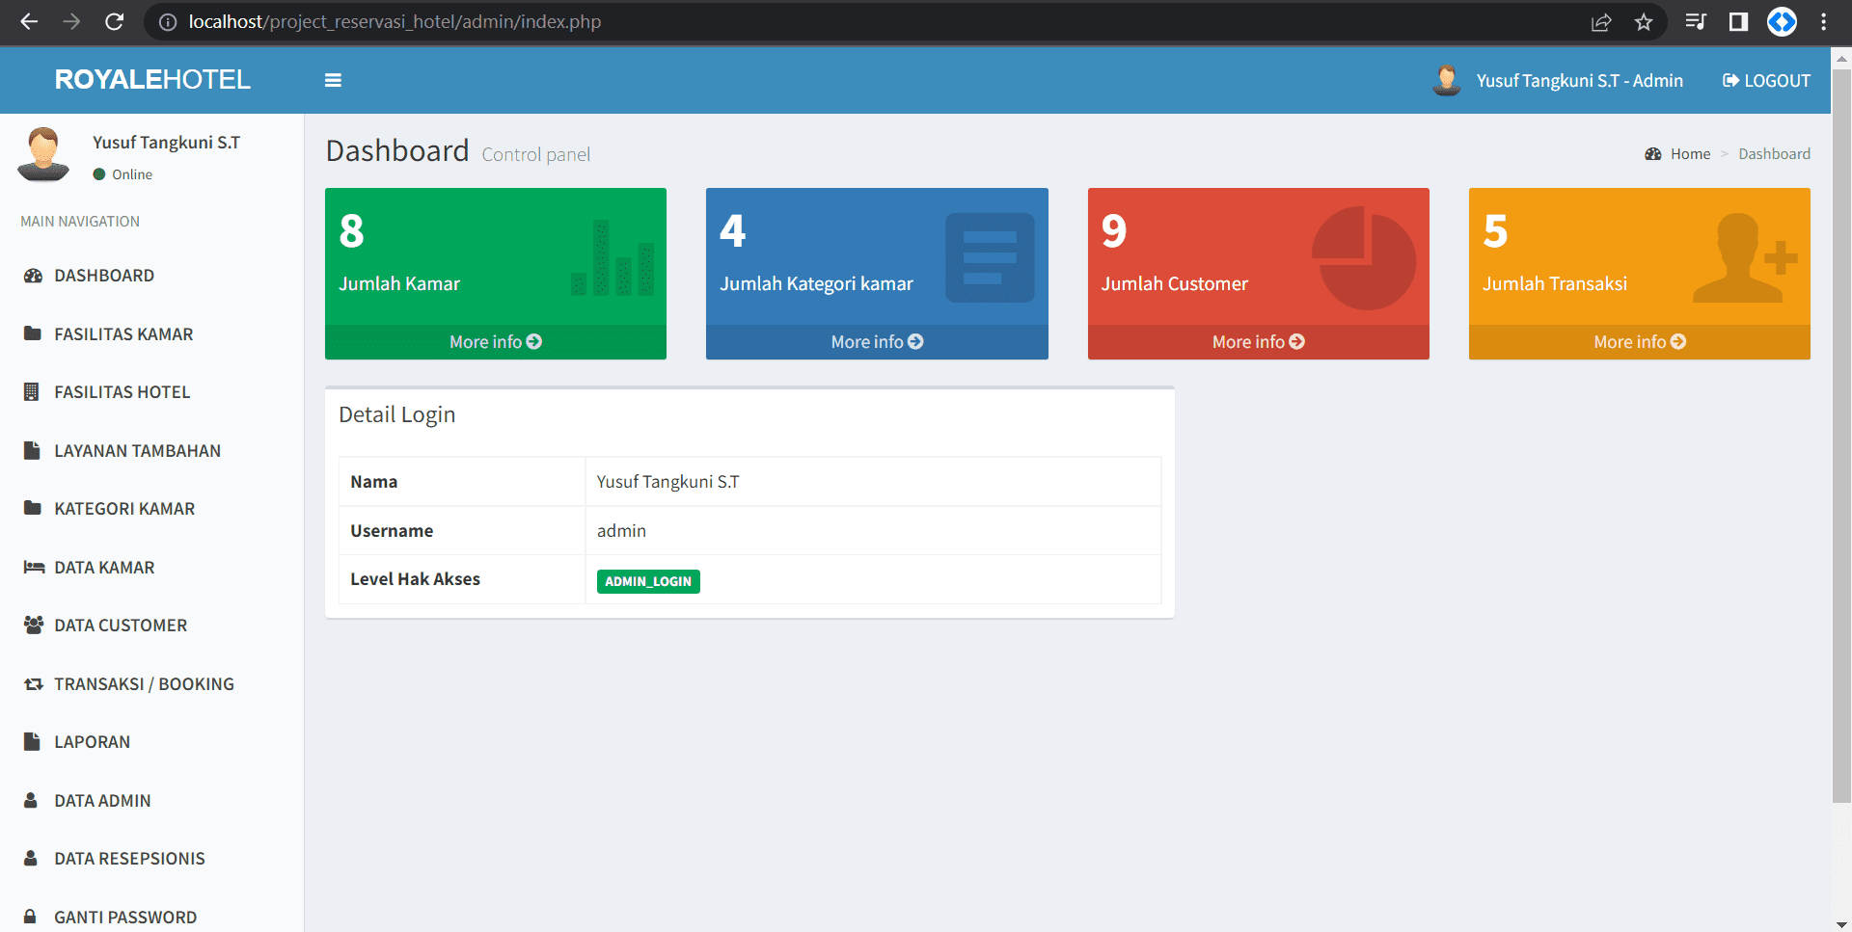1852x932 pixels.
Task: Click the user avatar in top header
Action: 1446,80
